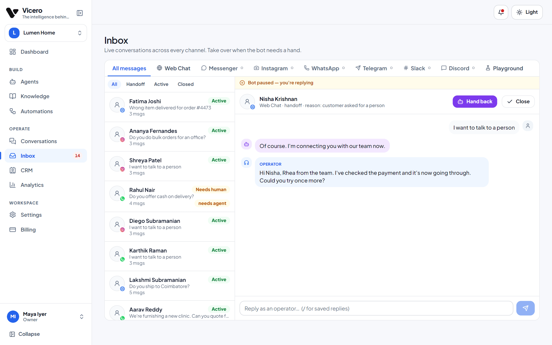Image resolution: width=552 pixels, height=345 pixels.
Task: Expand the Lumen Home workspace switcher
Action: (x=46, y=33)
